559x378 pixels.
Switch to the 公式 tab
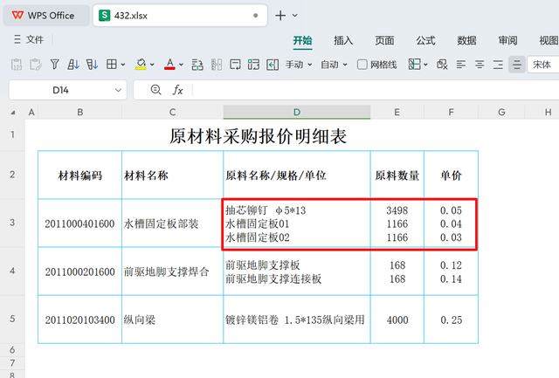pyautogui.click(x=425, y=41)
